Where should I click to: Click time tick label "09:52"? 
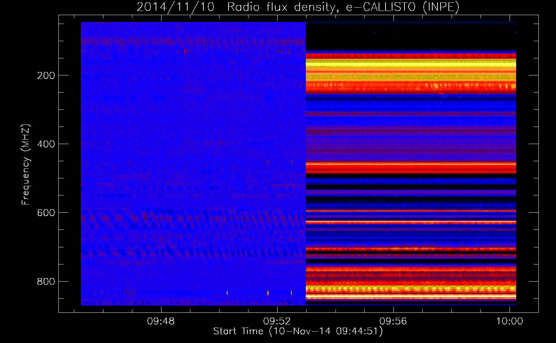pyautogui.click(x=277, y=321)
